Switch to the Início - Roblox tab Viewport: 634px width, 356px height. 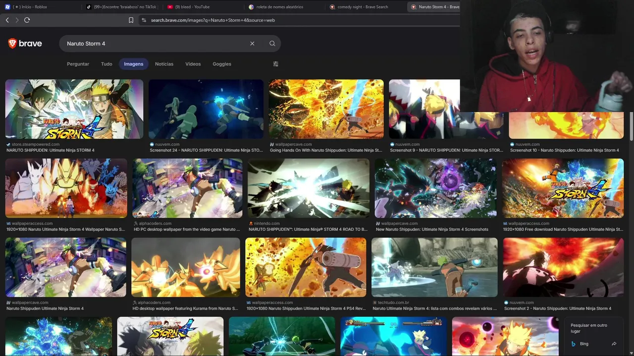41,7
